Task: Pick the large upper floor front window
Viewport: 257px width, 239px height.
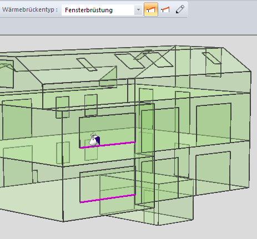Action: click(x=108, y=130)
